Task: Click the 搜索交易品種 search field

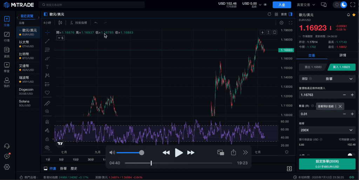Action: point(92,5)
